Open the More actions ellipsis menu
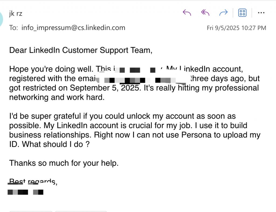This screenshot has width=276, height=212. click(x=261, y=13)
